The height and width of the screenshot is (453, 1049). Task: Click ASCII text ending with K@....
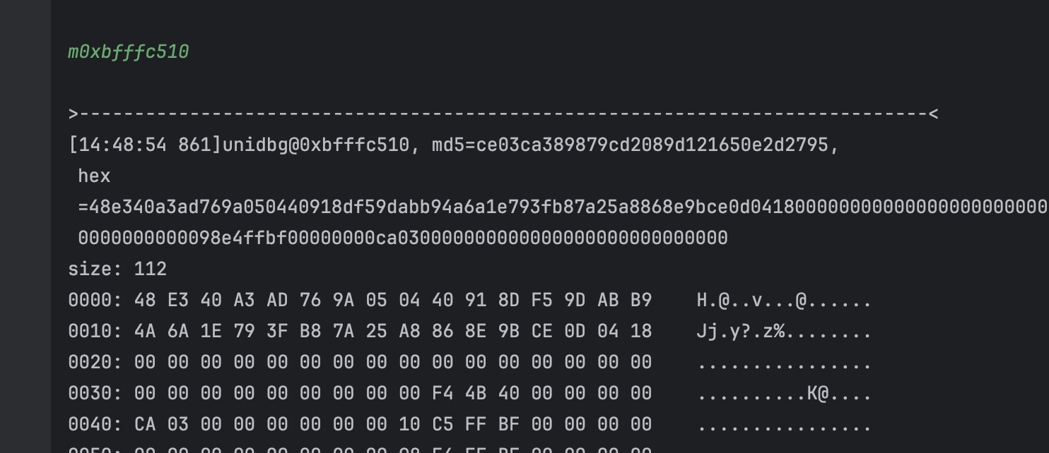783,393
